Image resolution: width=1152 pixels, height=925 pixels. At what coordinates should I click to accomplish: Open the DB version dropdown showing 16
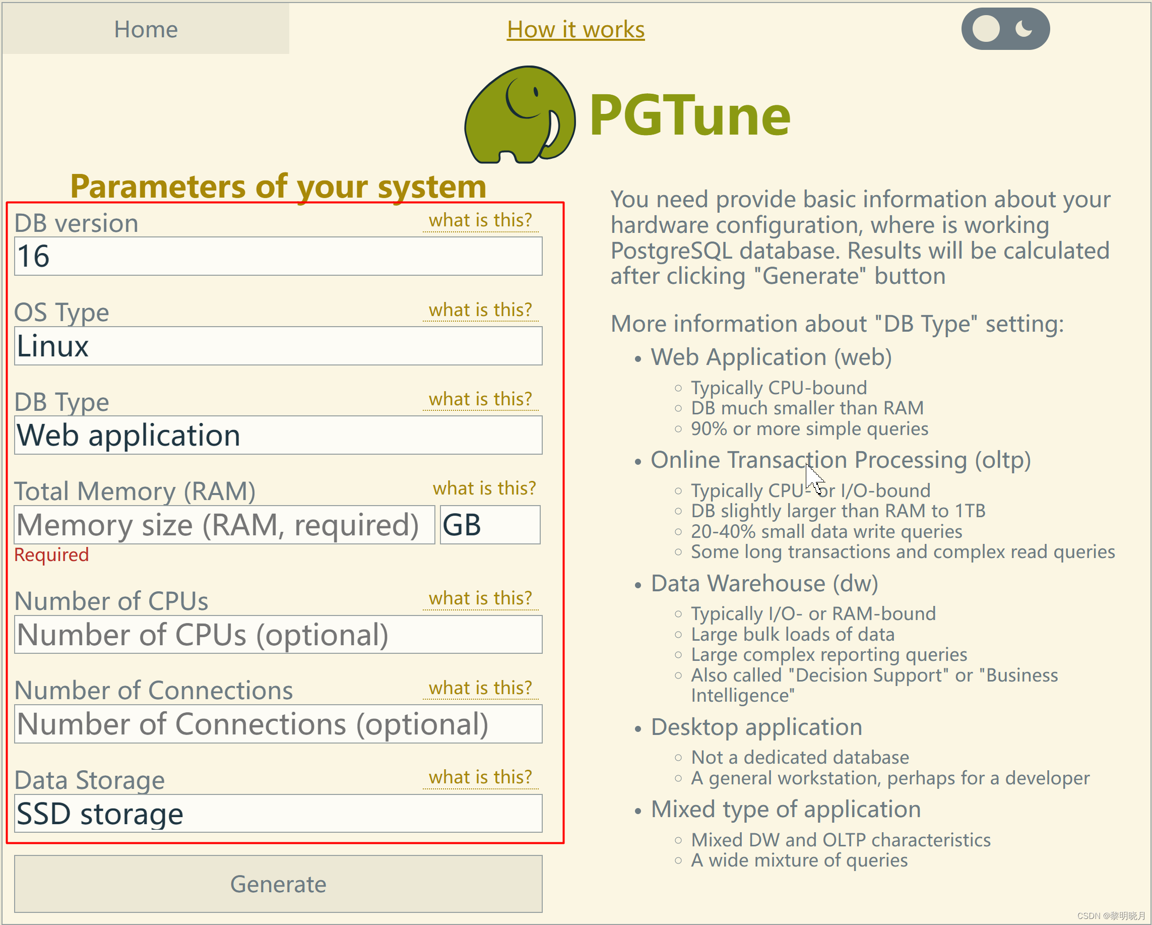[x=278, y=256]
